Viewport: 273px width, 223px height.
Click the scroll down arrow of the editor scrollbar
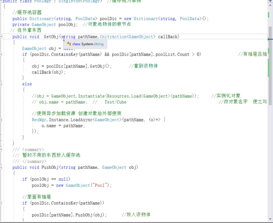coord(271,219)
